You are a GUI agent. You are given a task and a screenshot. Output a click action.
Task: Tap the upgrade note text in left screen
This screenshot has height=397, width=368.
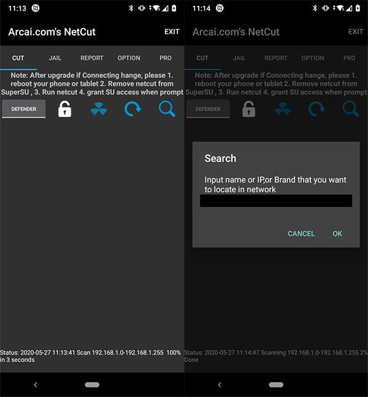pyautogui.click(x=92, y=83)
